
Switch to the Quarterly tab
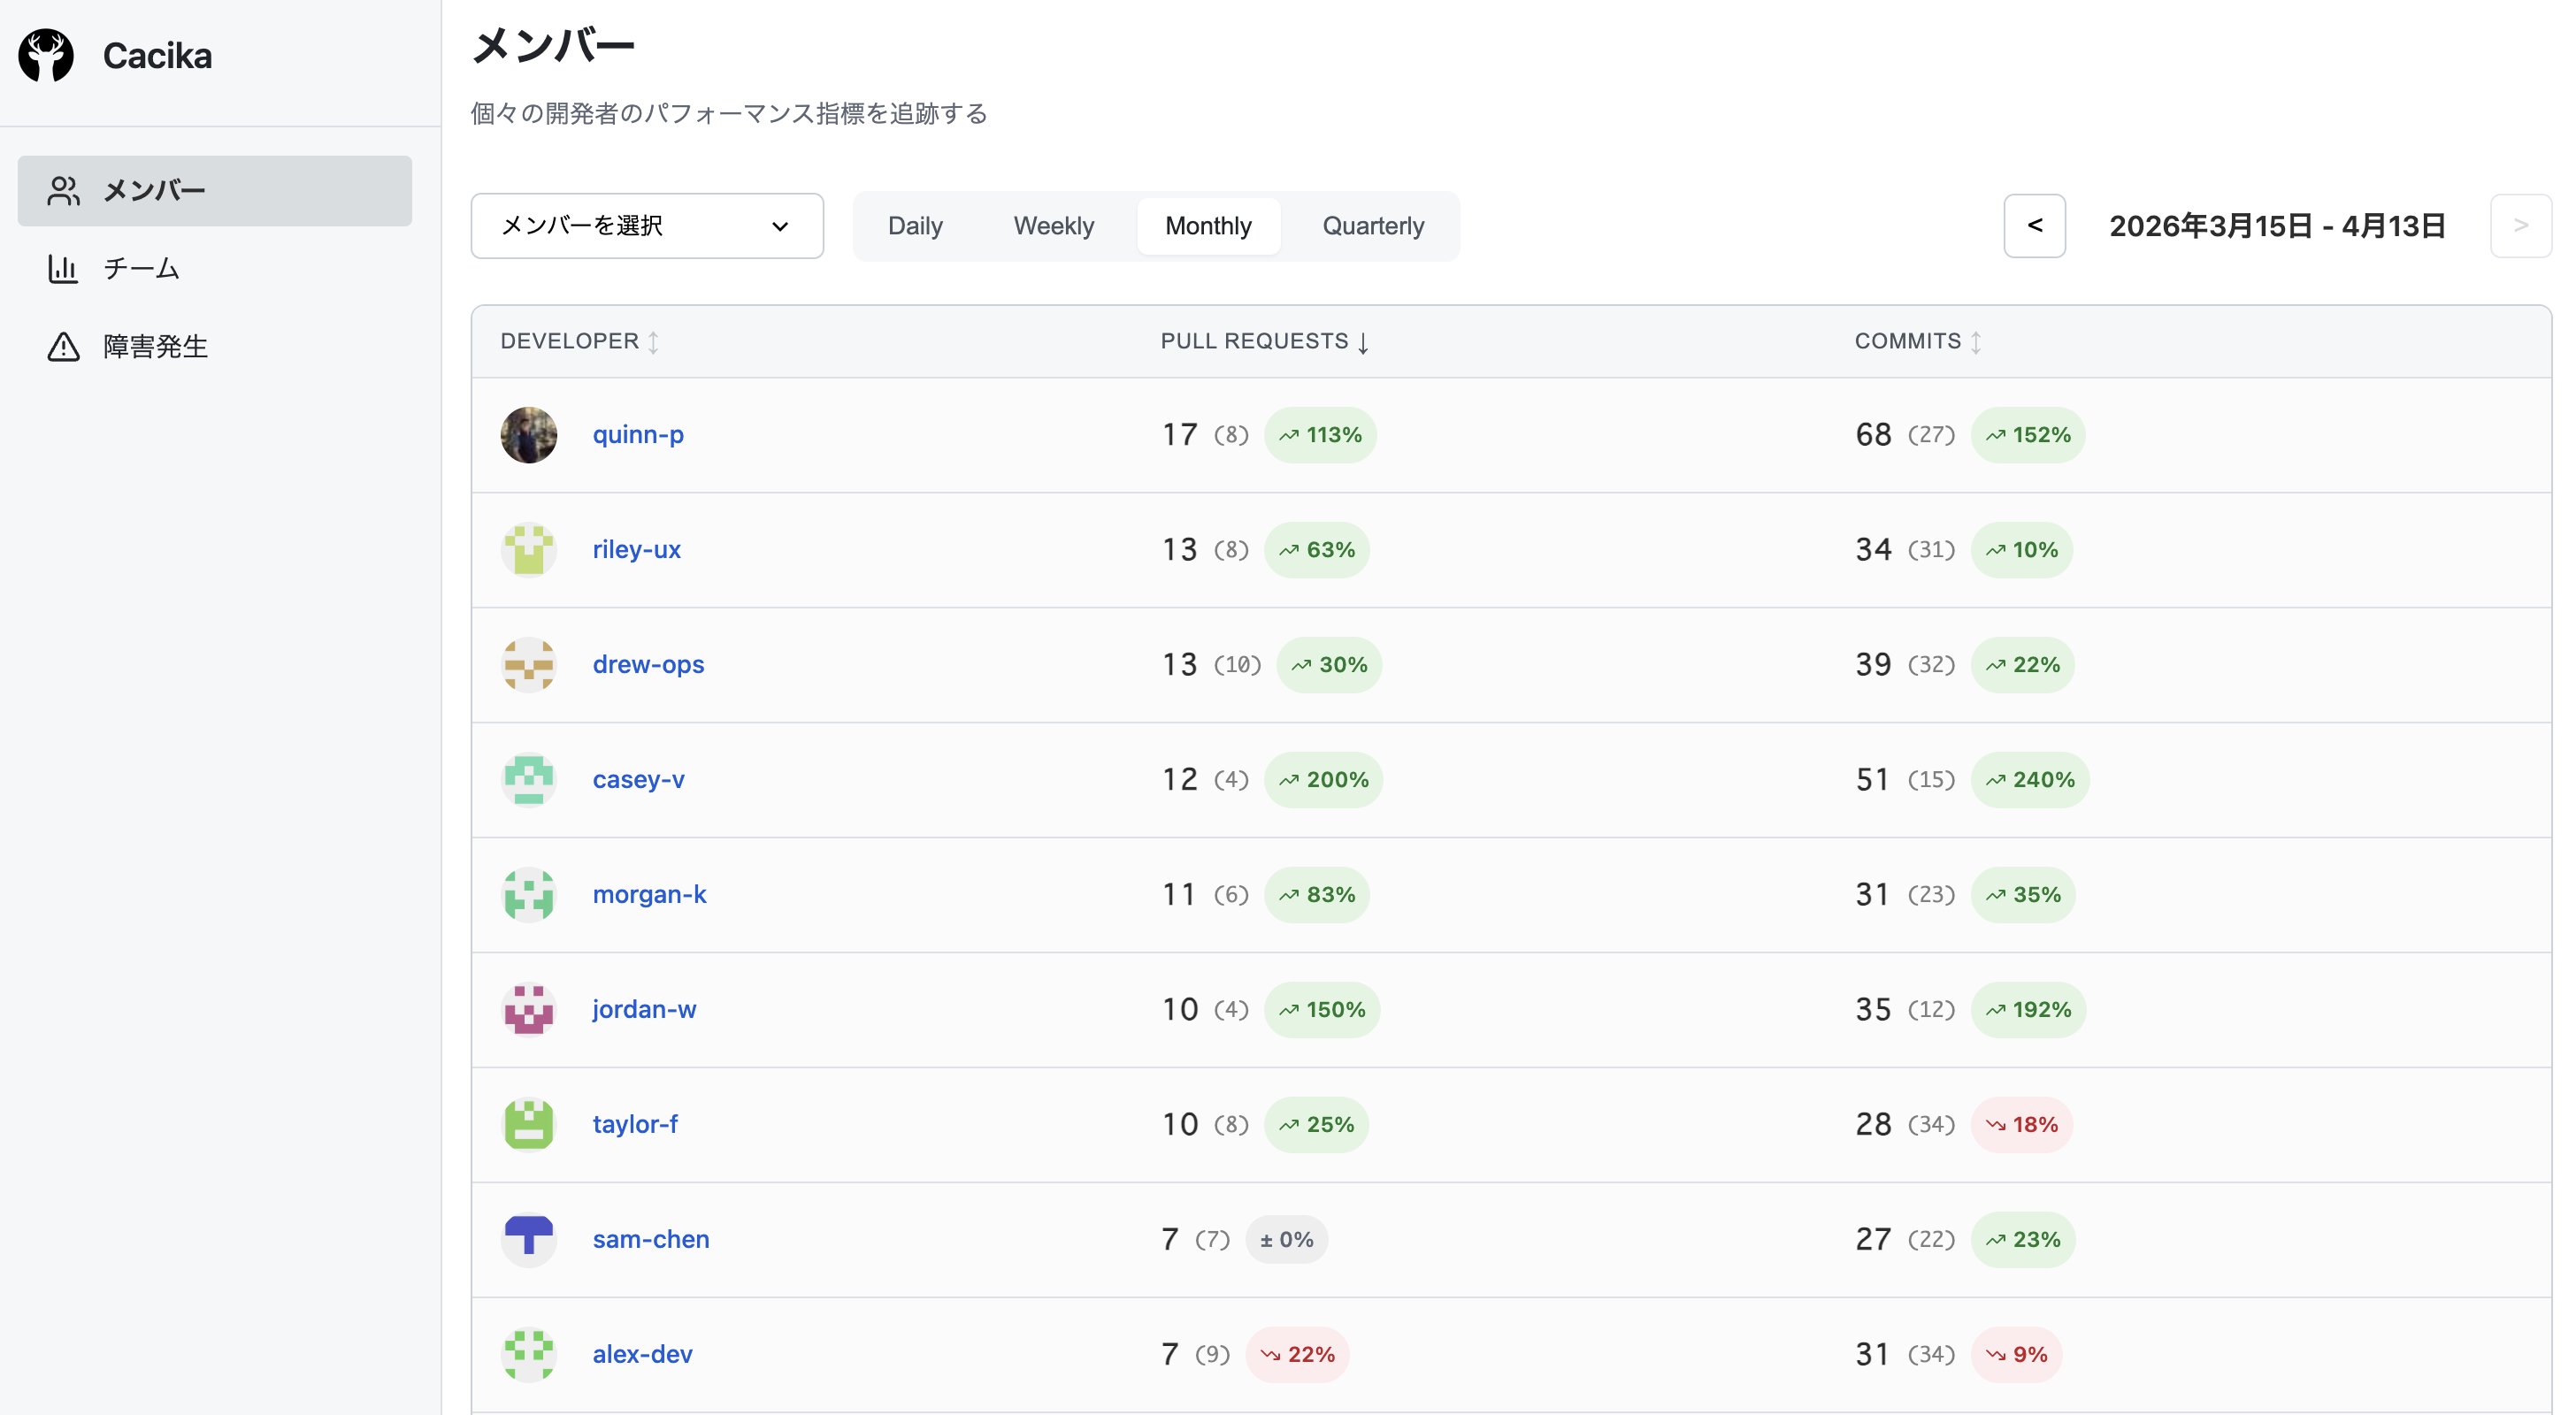(1372, 226)
